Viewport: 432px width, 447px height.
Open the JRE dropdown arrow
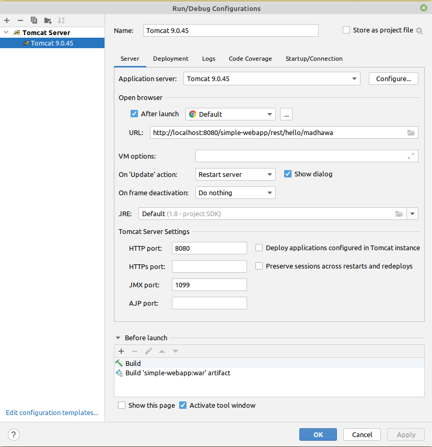412,214
